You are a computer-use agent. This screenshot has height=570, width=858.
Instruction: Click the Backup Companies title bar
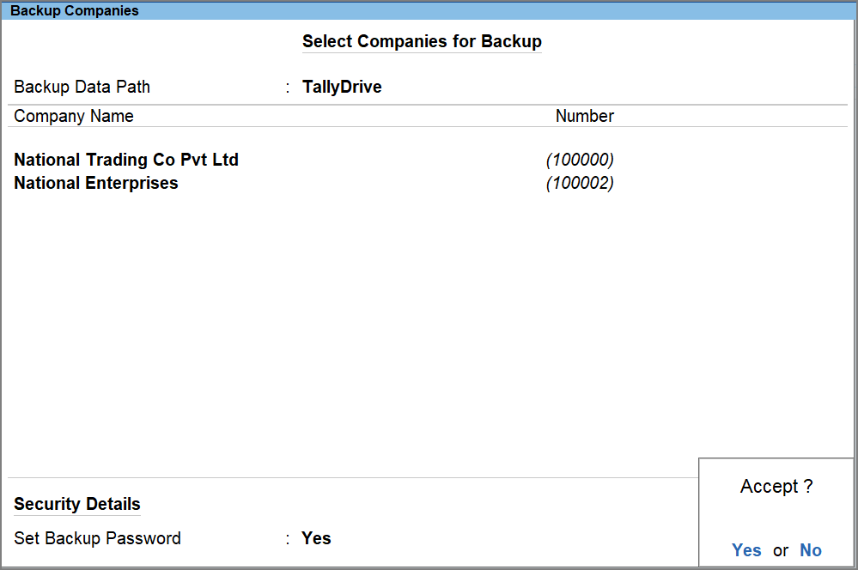[x=75, y=11]
